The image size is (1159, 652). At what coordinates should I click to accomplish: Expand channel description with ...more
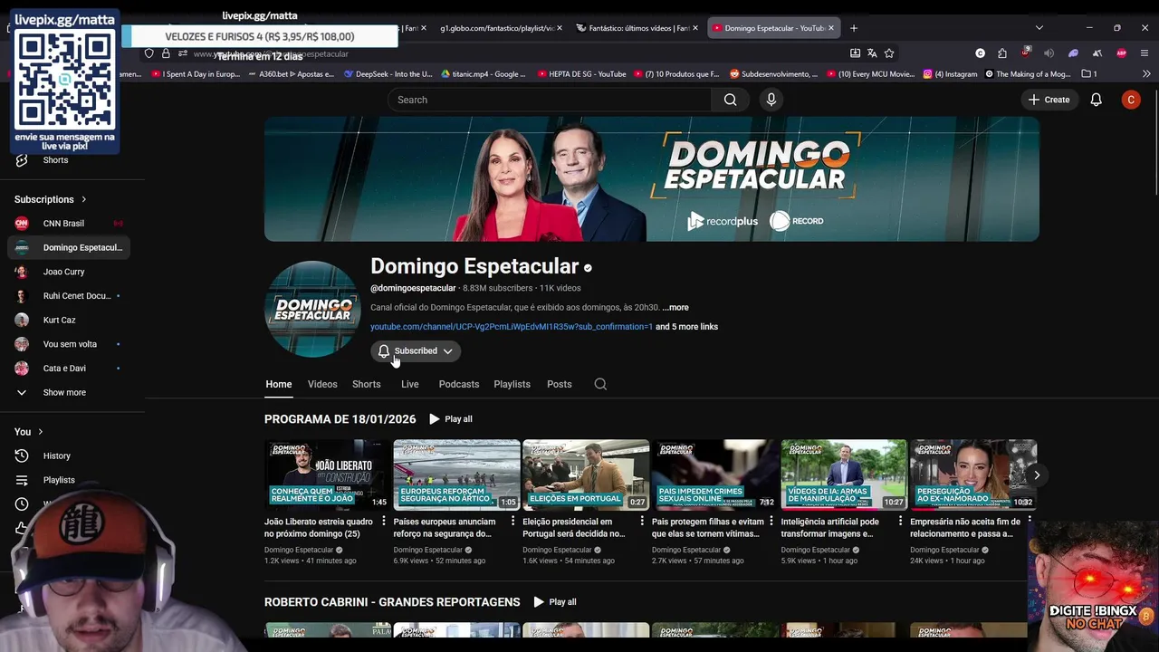point(675,308)
